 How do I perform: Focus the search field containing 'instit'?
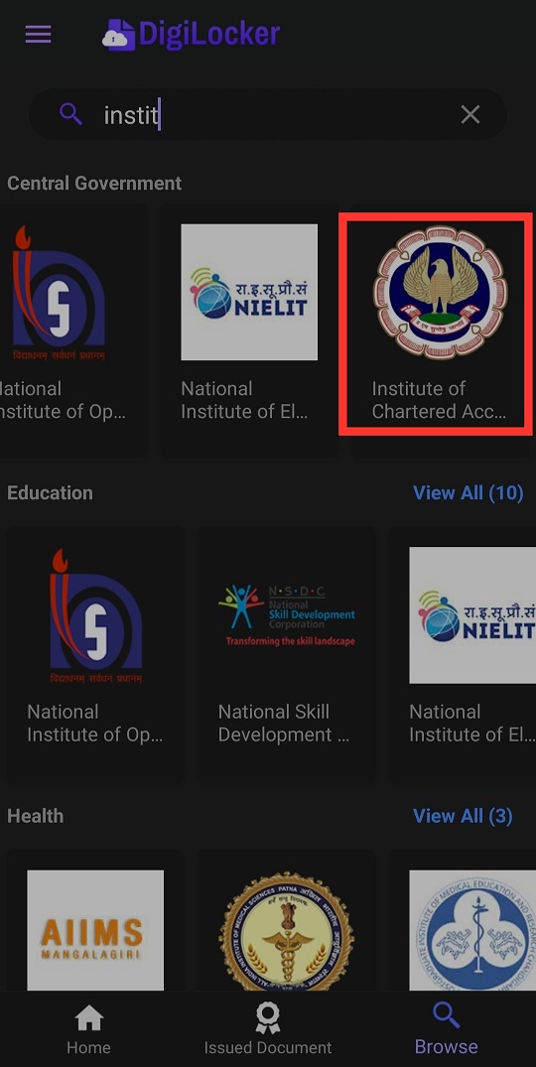267,114
